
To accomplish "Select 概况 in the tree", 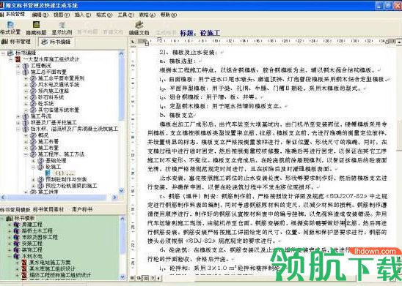I will 43,135.
